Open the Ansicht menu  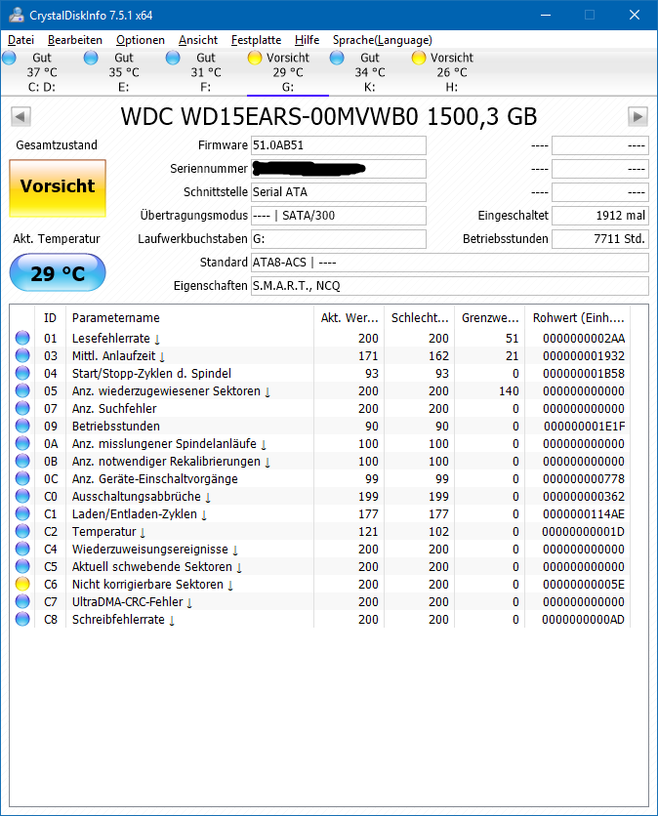coord(198,40)
